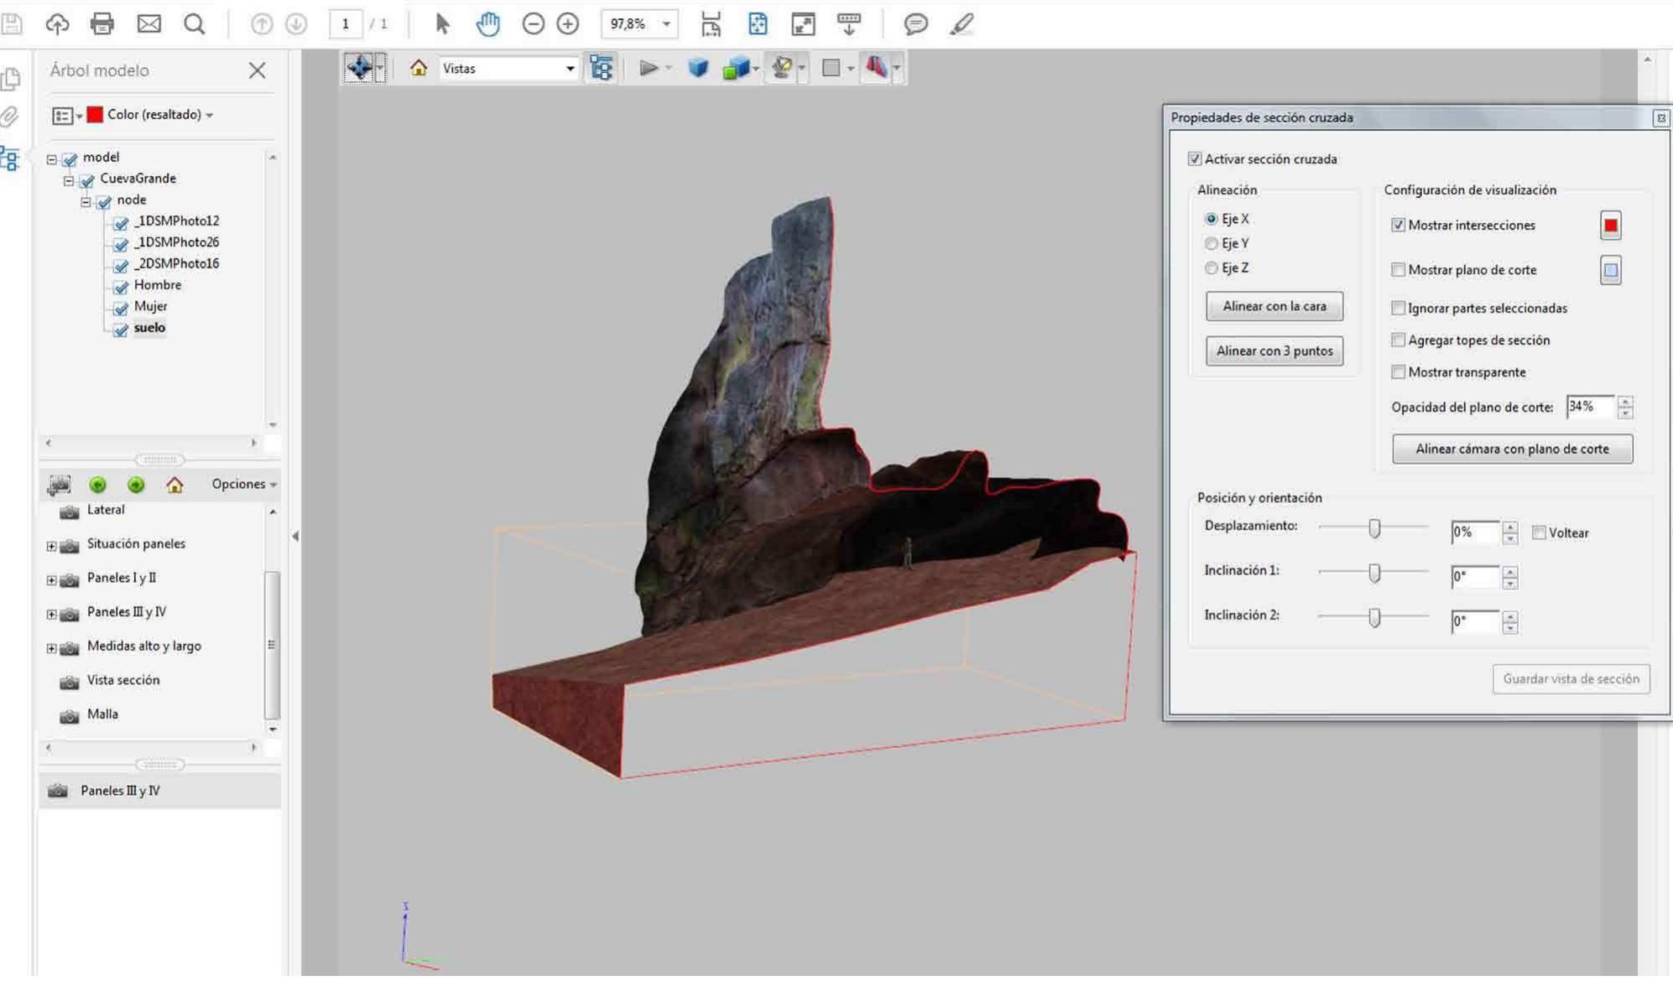Click the green previous view arrow
Screen dimensions: 1673x981
[x=97, y=485]
